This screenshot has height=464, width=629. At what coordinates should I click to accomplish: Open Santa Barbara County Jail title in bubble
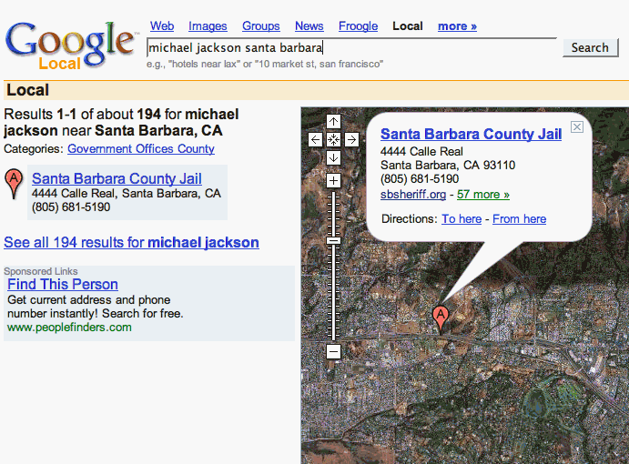point(471,134)
